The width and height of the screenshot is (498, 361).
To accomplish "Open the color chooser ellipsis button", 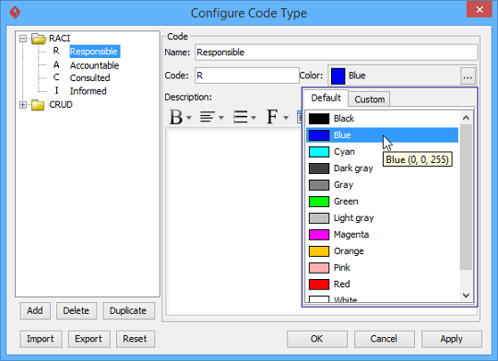I will tap(468, 76).
